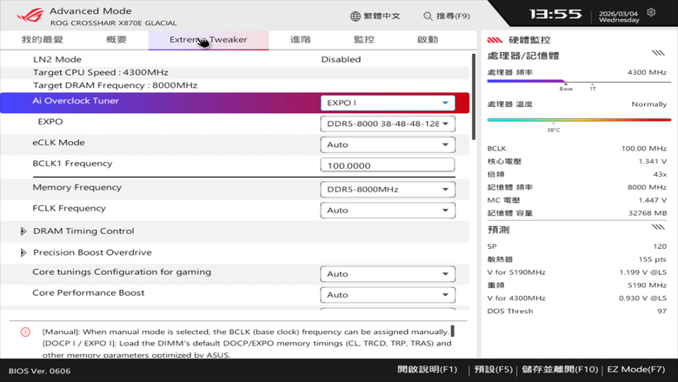Image resolution: width=678 pixels, height=382 pixels.
Task: Click the V for 5190MHz reading
Action: (x=577, y=272)
